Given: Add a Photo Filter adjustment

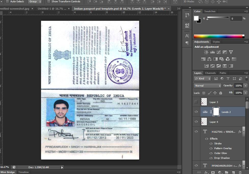Looking at the screenshot, I should pos(221,59).
